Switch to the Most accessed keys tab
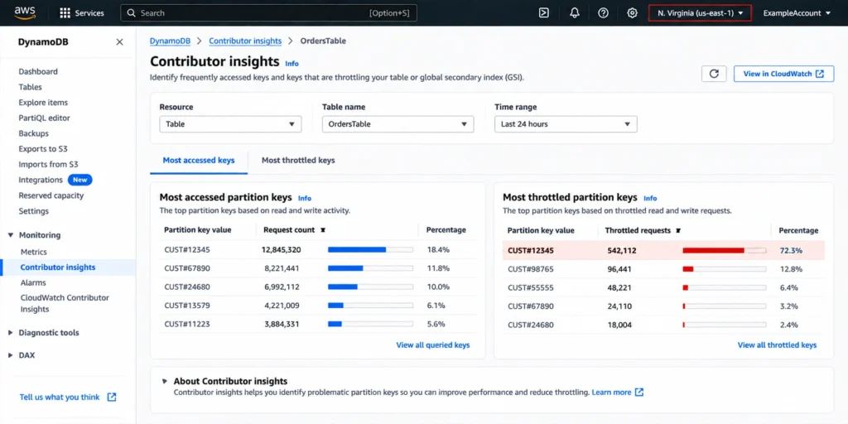The image size is (848, 424). click(199, 161)
